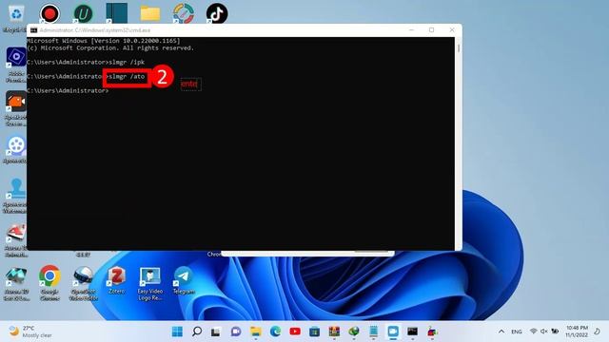Open the green U application shortcut
This screenshot has height=342, width=609.
tap(83, 13)
